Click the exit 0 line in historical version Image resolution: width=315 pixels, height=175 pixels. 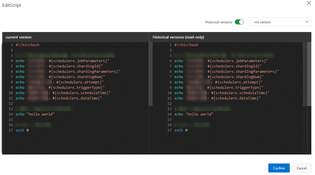(x=181, y=130)
